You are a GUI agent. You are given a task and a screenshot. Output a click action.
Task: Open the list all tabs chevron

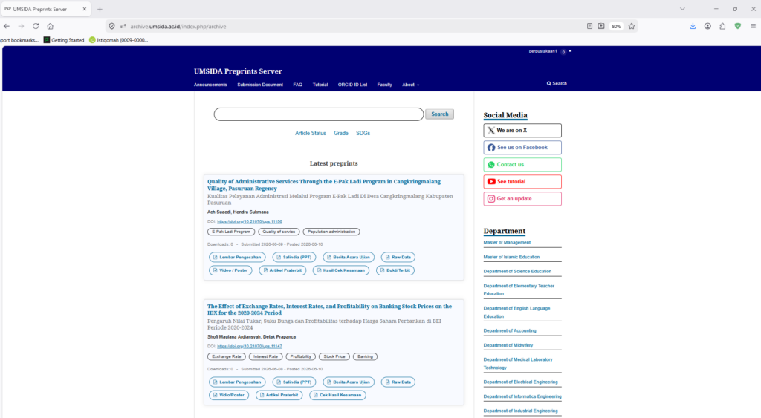(682, 9)
